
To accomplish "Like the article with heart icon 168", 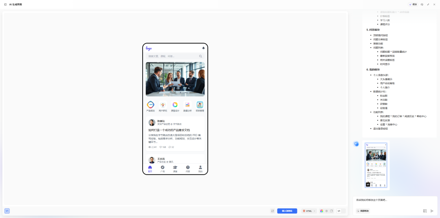I will (x=163, y=147).
